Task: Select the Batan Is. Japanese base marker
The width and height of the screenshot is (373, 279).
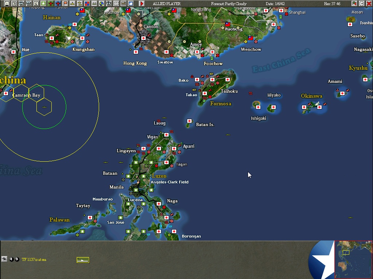Action: (x=189, y=121)
